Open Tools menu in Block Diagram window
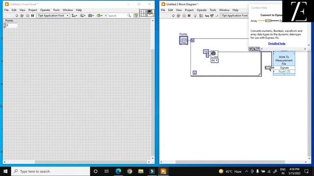This screenshot has height=176, width=314. 213,10
